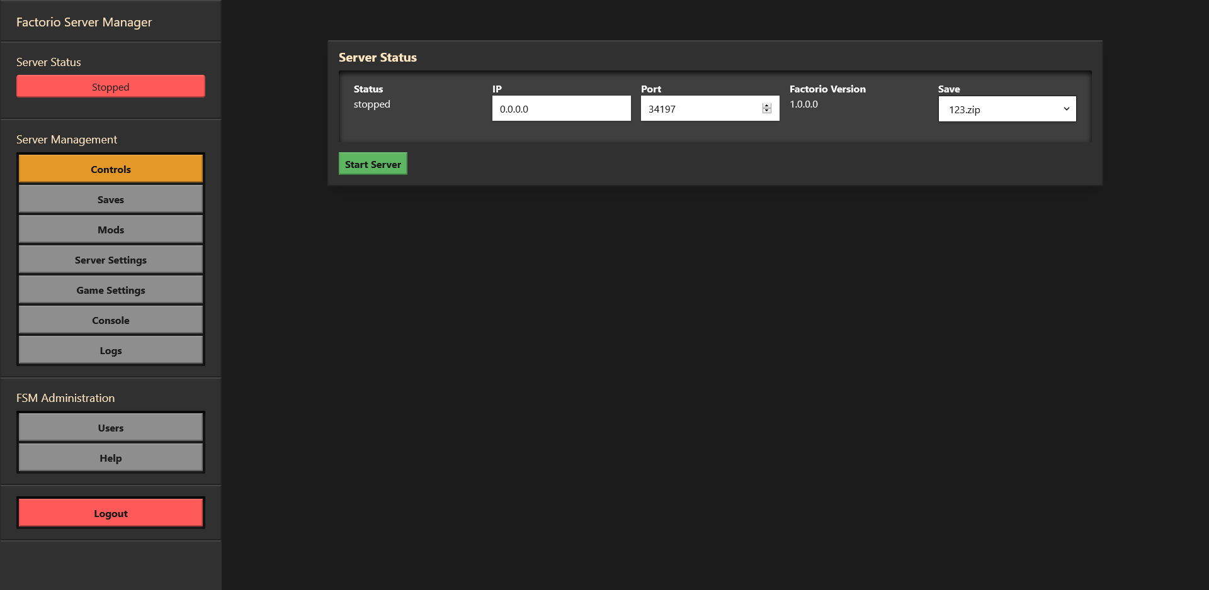Click the green Start Server button
Image resolution: width=1209 pixels, height=590 pixels.
click(x=373, y=164)
